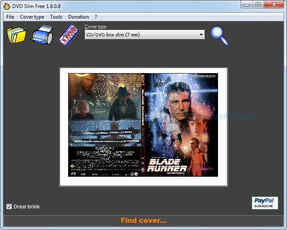287x230 pixels.
Task: Expand the Cover type dropdown arrow
Action: tap(201, 35)
